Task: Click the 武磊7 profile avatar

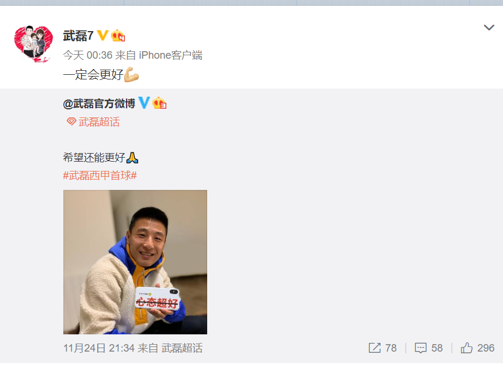Action: click(x=33, y=44)
